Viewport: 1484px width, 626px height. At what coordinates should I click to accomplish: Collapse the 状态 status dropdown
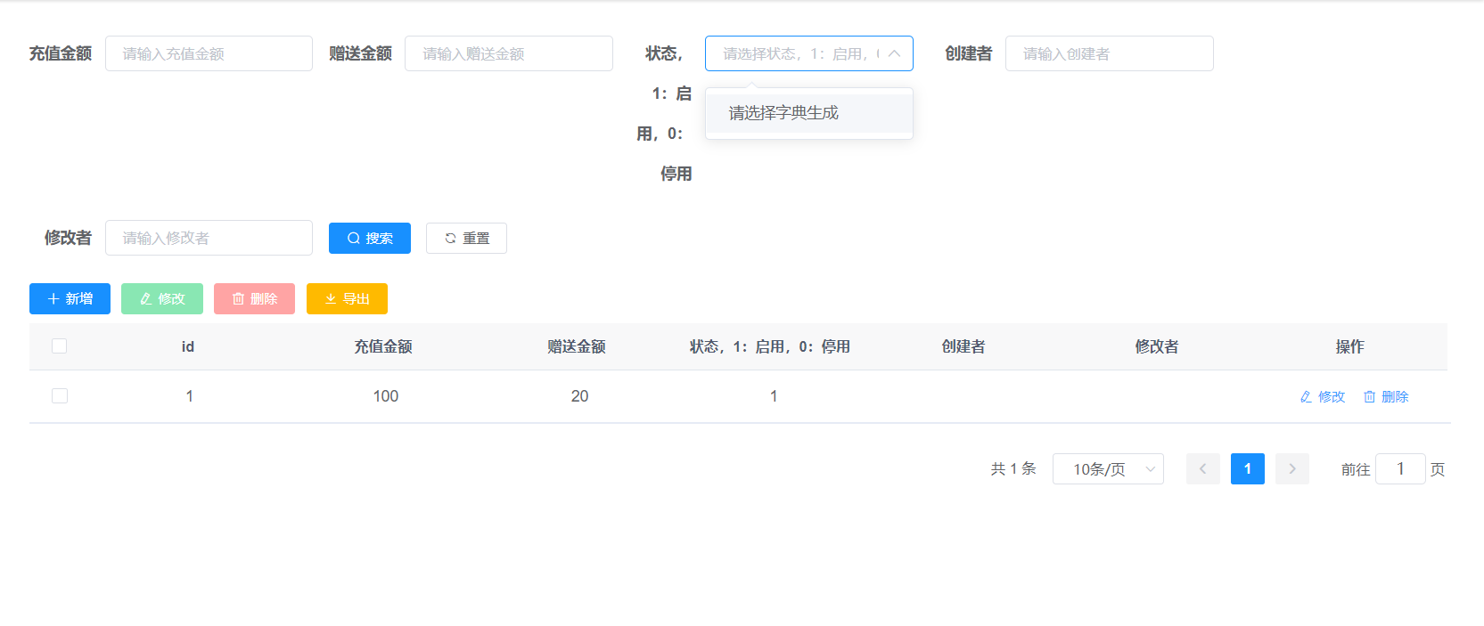pos(894,53)
